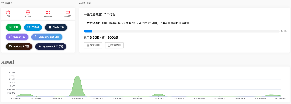The height and width of the screenshot is (104, 291).
Task: Click the cat icon in Clash button
Action: [x=49, y=27]
